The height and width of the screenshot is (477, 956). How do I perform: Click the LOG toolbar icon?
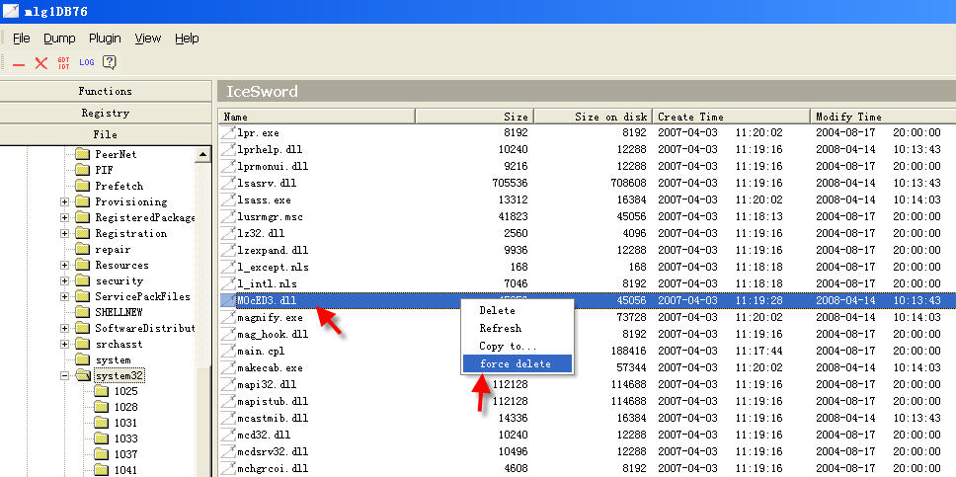pyautogui.click(x=87, y=62)
